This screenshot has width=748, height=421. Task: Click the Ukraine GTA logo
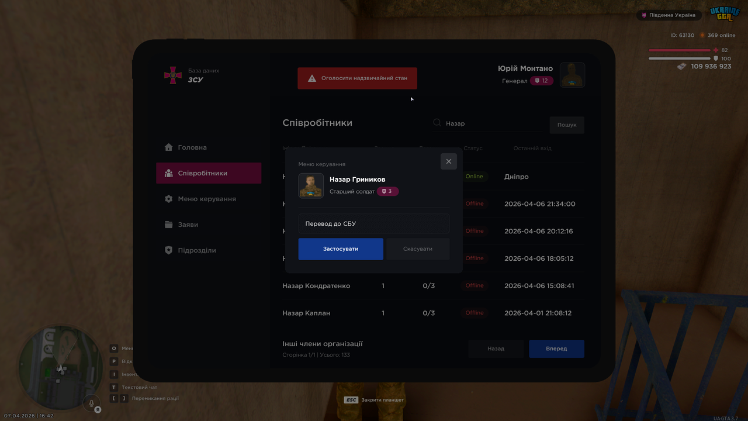(725, 14)
